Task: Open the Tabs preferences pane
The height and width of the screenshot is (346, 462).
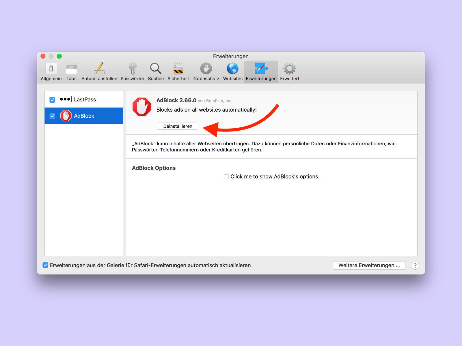Action: 71,72
